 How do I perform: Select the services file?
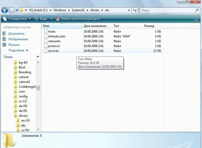pyautogui.click(x=53, y=51)
